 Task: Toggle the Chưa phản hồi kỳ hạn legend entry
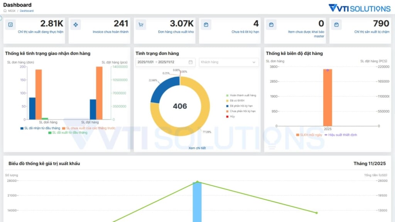click(x=241, y=111)
